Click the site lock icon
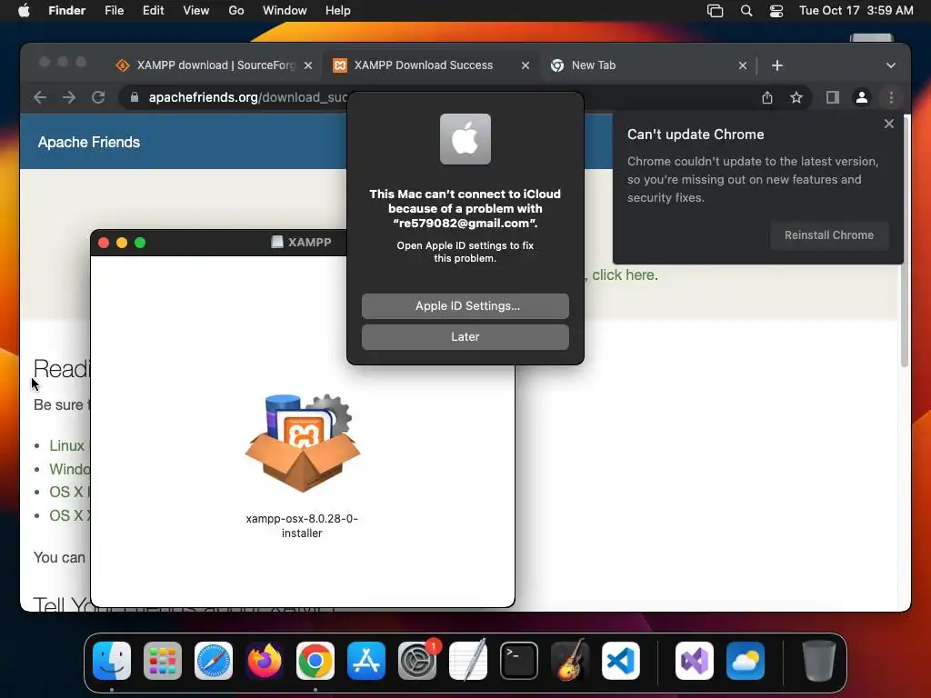 point(135,97)
